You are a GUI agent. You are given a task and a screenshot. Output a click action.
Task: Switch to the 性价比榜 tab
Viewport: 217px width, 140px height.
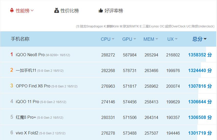70,11
